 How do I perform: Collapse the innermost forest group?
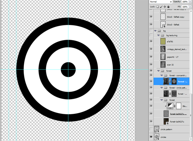coord(162,100)
